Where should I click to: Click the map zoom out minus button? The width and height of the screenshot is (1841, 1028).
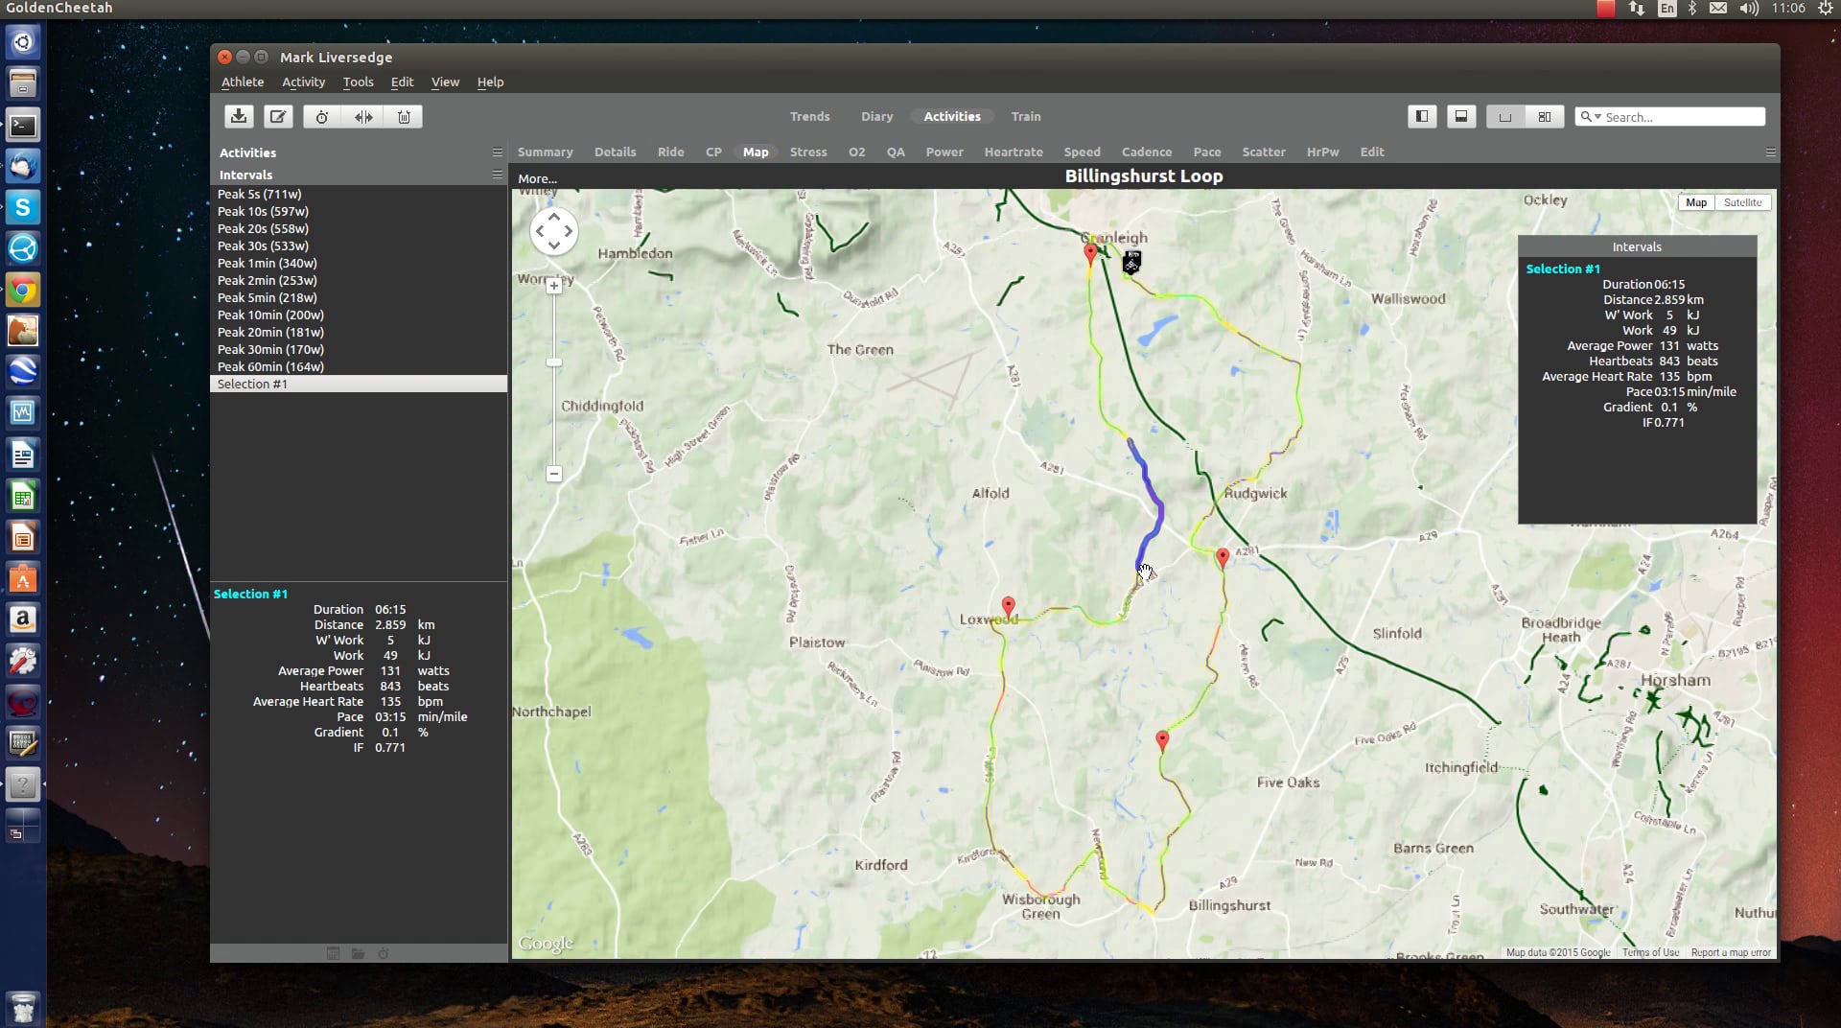(x=553, y=474)
